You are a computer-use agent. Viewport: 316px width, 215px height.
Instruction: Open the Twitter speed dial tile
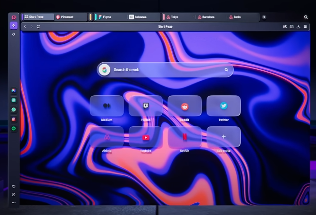point(224,106)
